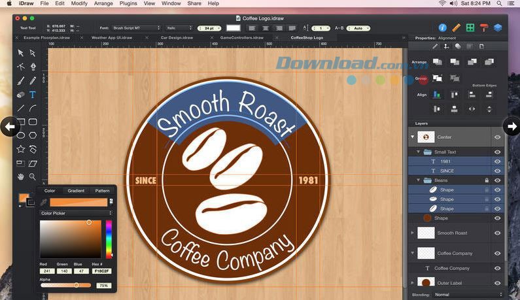Hide the Center layer
The height and width of the screenshot is (300, 520).
click(497, 137)
